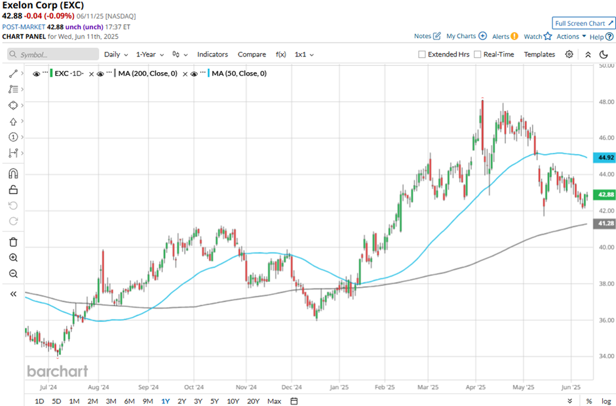Image resolution: width=616 pixels, height=406 pixels.
Task: Open the My Charts link
Action: tap(466, 36)
